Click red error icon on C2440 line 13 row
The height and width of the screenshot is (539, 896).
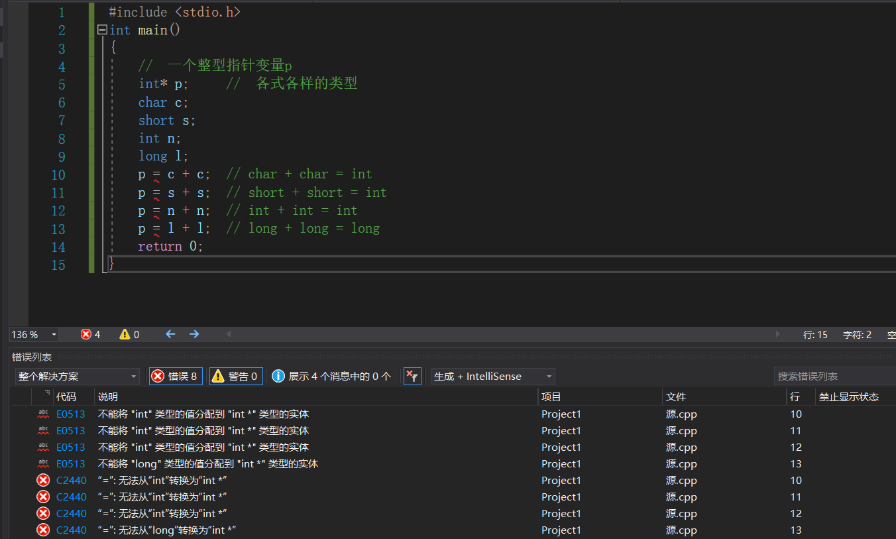[x=43, y=530]
